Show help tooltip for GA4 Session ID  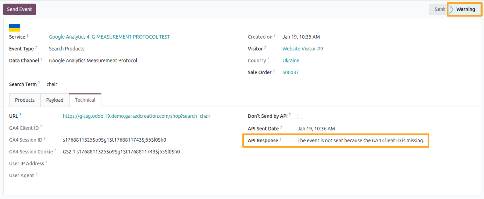pos(45,138)
